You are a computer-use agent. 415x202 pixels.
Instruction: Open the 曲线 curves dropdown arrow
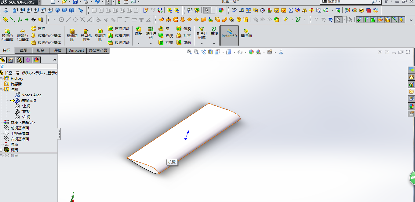point(214,44)
